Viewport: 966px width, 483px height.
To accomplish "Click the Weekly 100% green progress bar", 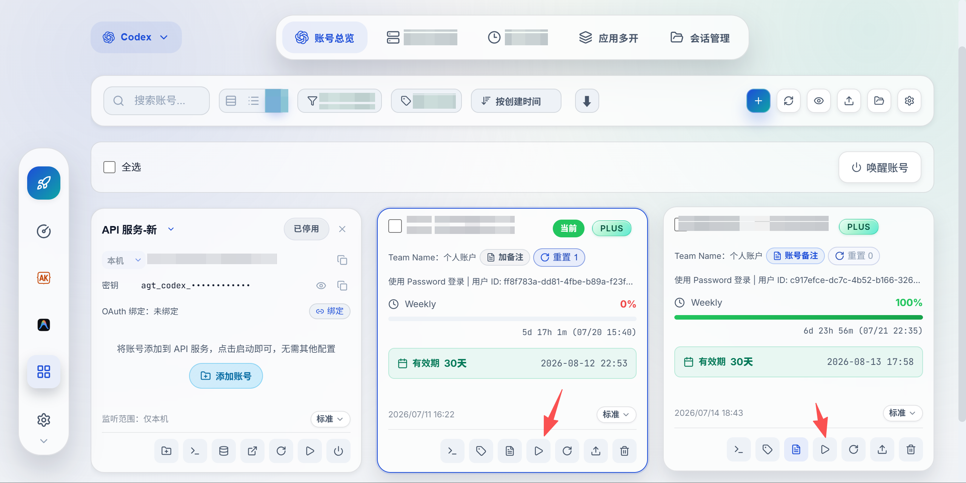I will tap(798, 317).
